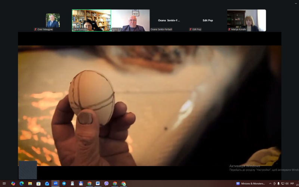This screenshot has width=299, height=187.
Task: Expand the hidden system tray icons chevron
Action: pos(270,184)
